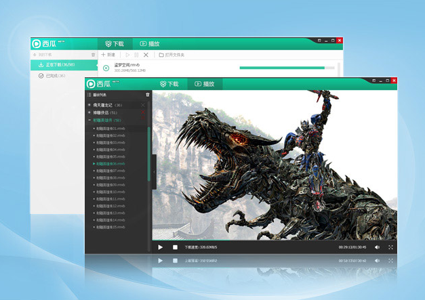The height and width of the screenshot is (300, 425).
Task: Expand the 神雕侠侣 (51) playlist group
Action: [x=89, y=112]
